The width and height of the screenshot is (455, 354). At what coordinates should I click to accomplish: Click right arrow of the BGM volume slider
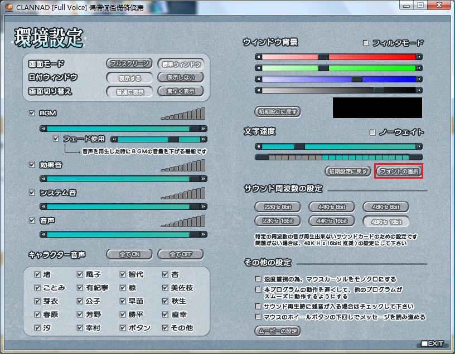pos(204,129)
